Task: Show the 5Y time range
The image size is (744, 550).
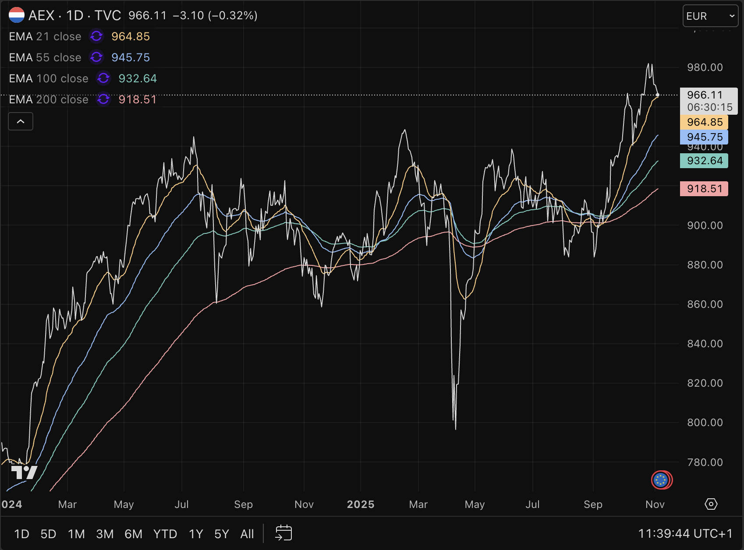Action: click(222, 534)
